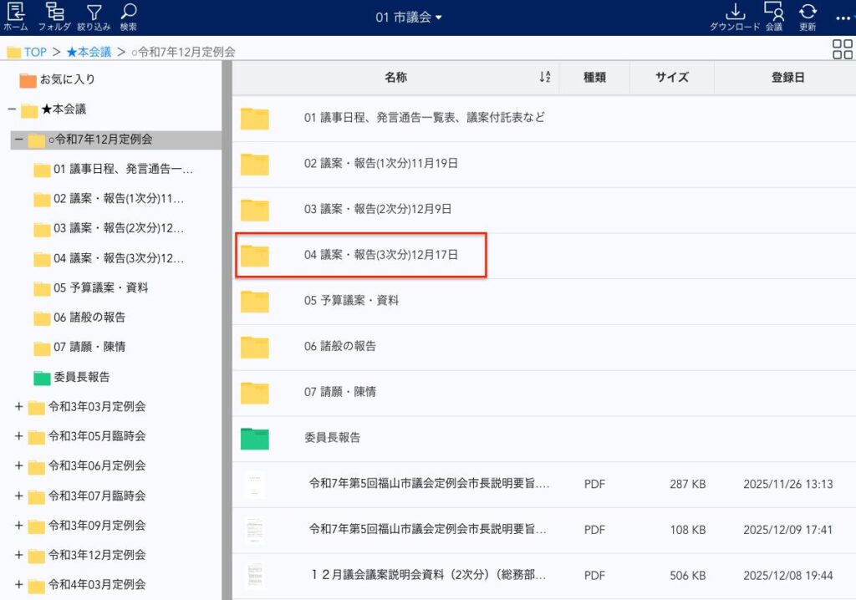Open the green 委員長報告 folder in list
Screen dimensions: 856x600
point(255,438)
